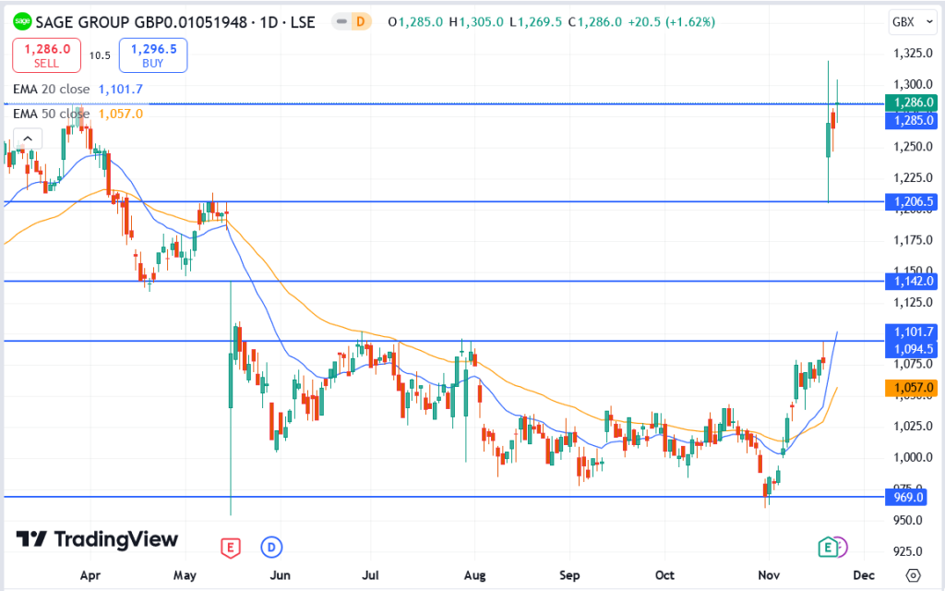Click the high value H1,305.0

pyautogui.click(x=476, y=22)
